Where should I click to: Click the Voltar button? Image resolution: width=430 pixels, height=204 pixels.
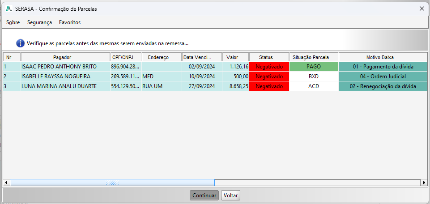coord(230,195)
